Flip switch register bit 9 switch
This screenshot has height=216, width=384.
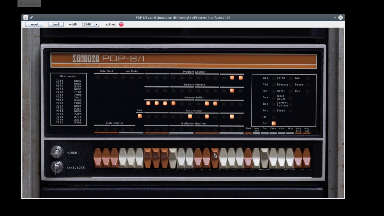223,158
